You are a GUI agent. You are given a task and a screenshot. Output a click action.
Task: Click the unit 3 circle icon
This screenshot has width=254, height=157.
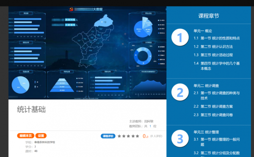point(180,138)
